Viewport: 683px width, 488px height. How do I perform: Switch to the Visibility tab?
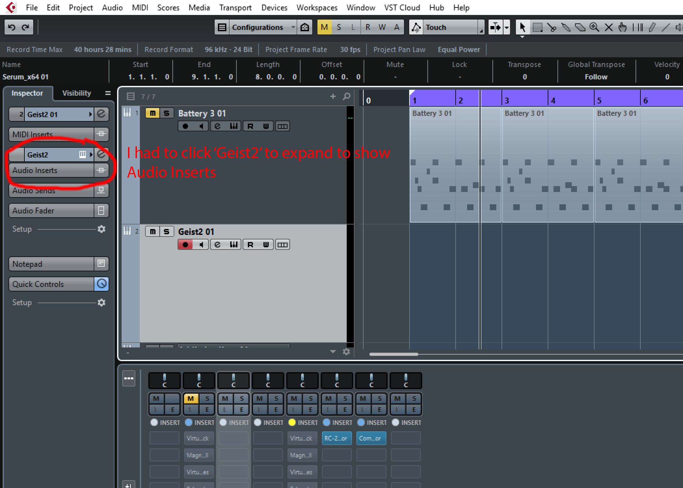pos(77,93)
